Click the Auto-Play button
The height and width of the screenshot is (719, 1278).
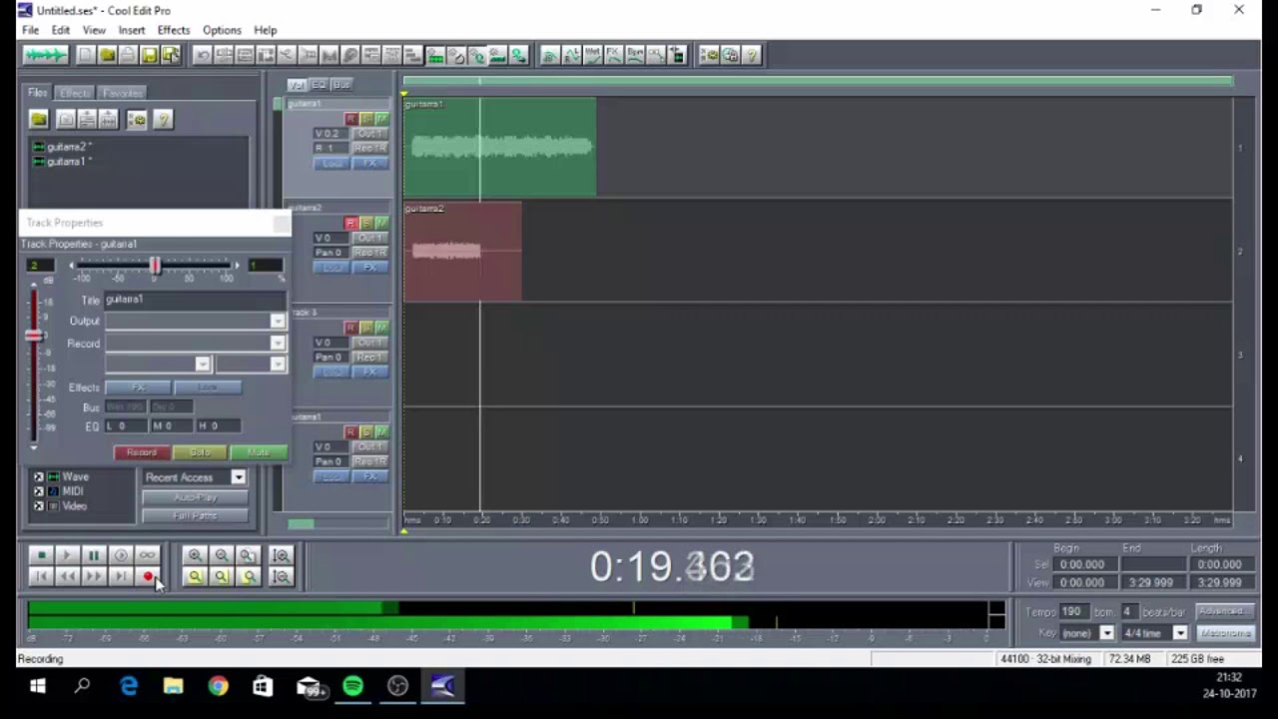(195, 497)
